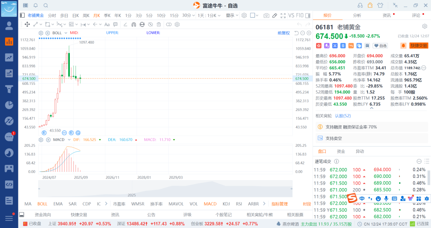Expand chart to fullscreen
Image resolution: width=431 pixels, height=228 pixels.
[x=283, y=16]
